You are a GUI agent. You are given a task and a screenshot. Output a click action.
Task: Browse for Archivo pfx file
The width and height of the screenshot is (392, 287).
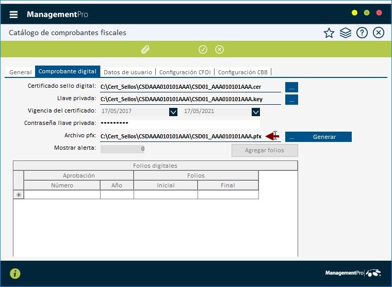point(291,137)
